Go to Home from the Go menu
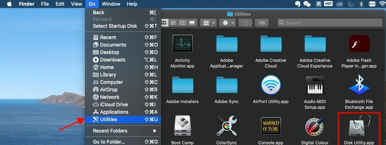Screen dimensions: 386x145 click(123, 67)
